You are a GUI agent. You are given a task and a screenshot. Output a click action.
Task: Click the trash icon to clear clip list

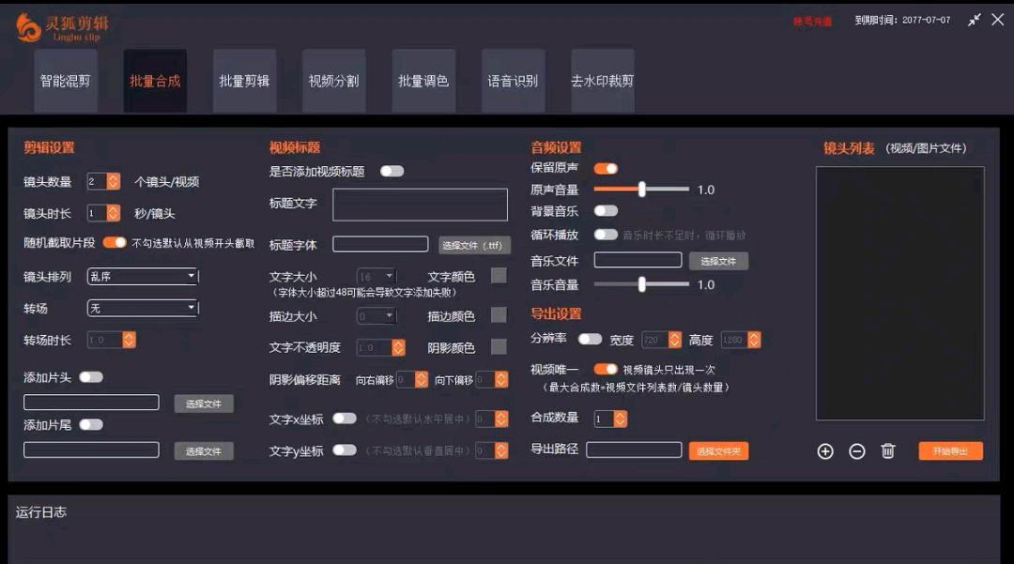tap(888, 451)
